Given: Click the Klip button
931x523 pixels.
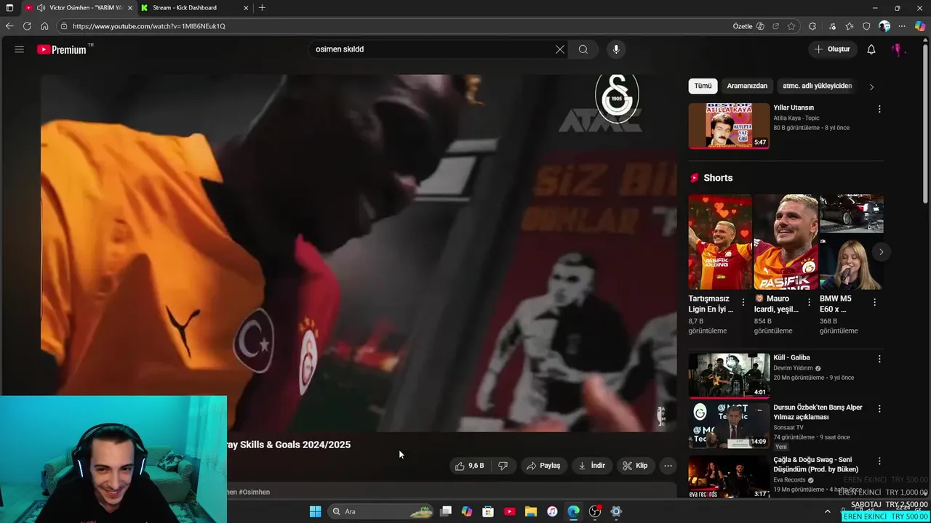Looking at the screenshot, I should point(635,466).
